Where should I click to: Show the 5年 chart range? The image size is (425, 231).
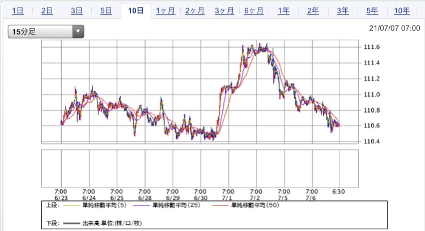tap(372, 11)
